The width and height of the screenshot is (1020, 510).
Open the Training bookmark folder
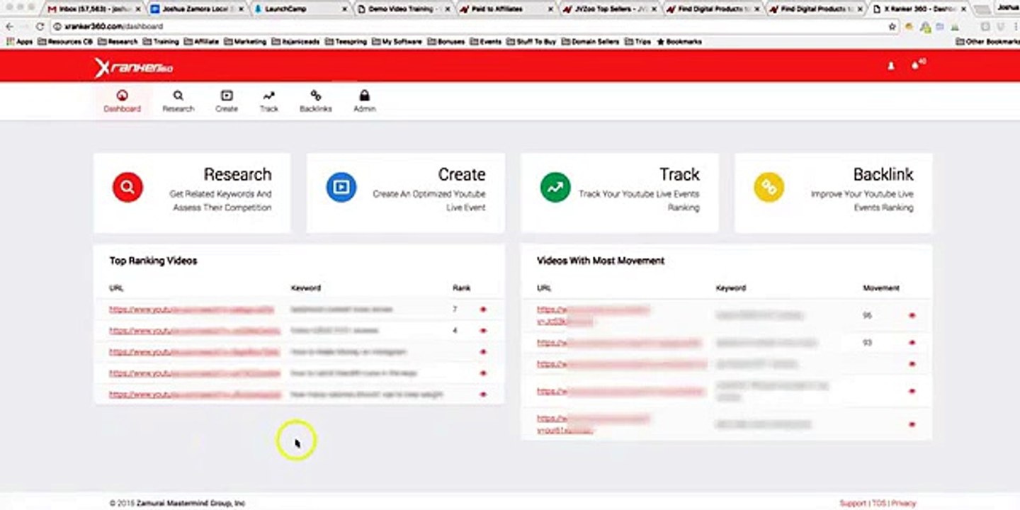(161, 42)
